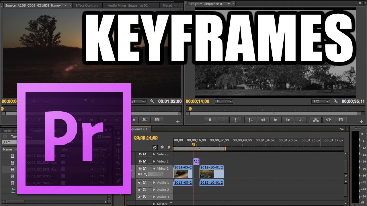
Task: Click Video 1 set display style icon
Action: pyautogui.click(x=140, y=174)
